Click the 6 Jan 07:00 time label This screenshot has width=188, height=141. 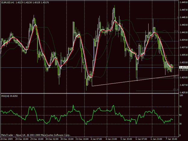pyautogui.click(x=141, y=139)
